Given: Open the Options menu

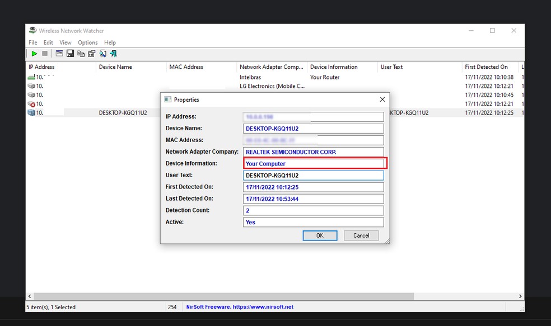Looking at the screenshot, I should 87,42.
